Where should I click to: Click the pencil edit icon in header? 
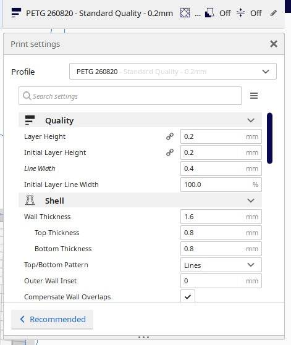(273, 14)
